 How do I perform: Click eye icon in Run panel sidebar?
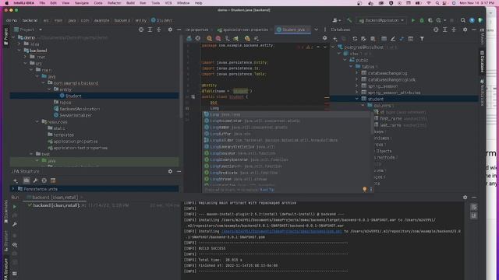15,245
